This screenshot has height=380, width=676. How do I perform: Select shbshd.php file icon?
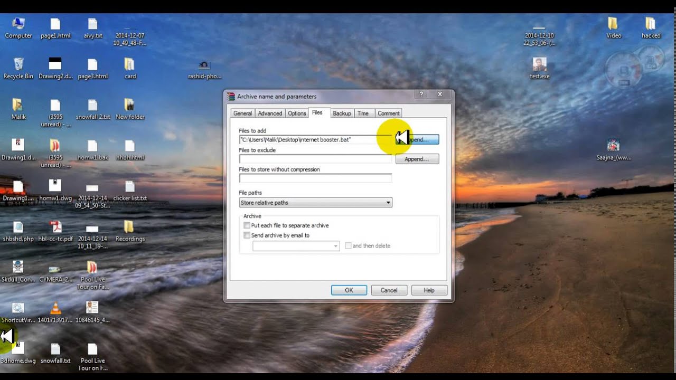[18, 231]
